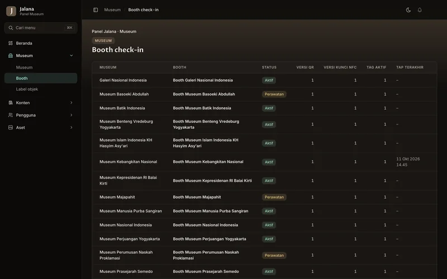The height and width of the screenshot is (279, 447).
Task: Sort by TAP TERAKHIR column header
Action: [x=410, y=68]
